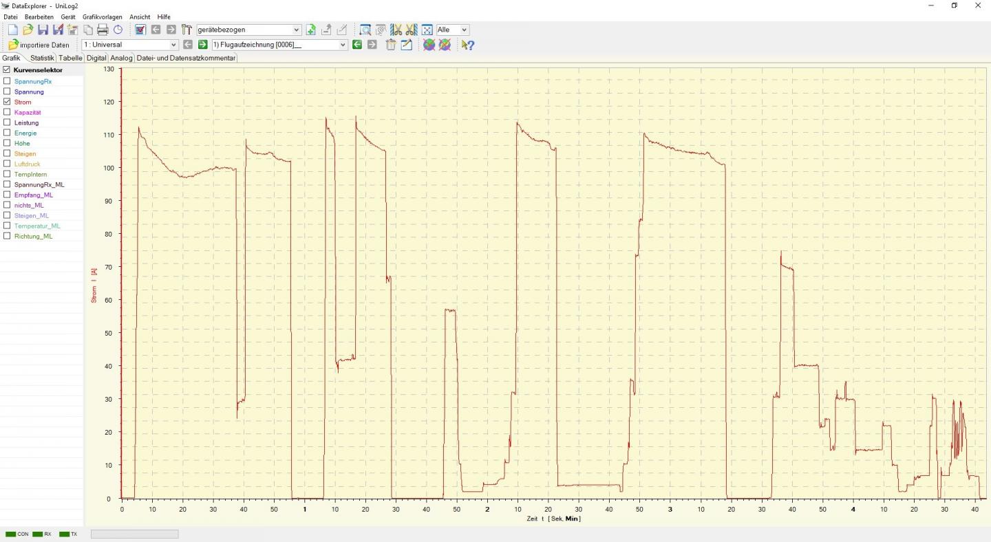
Task: Add a graphics template with green plus icon
Action: [311, 30]
